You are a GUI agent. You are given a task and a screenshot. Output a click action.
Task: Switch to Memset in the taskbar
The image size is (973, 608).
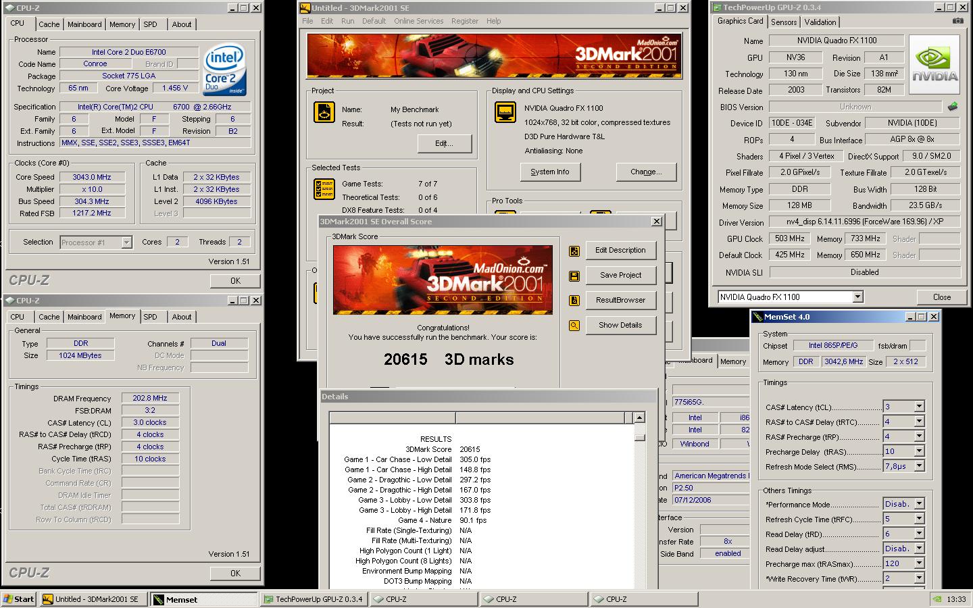203,599
